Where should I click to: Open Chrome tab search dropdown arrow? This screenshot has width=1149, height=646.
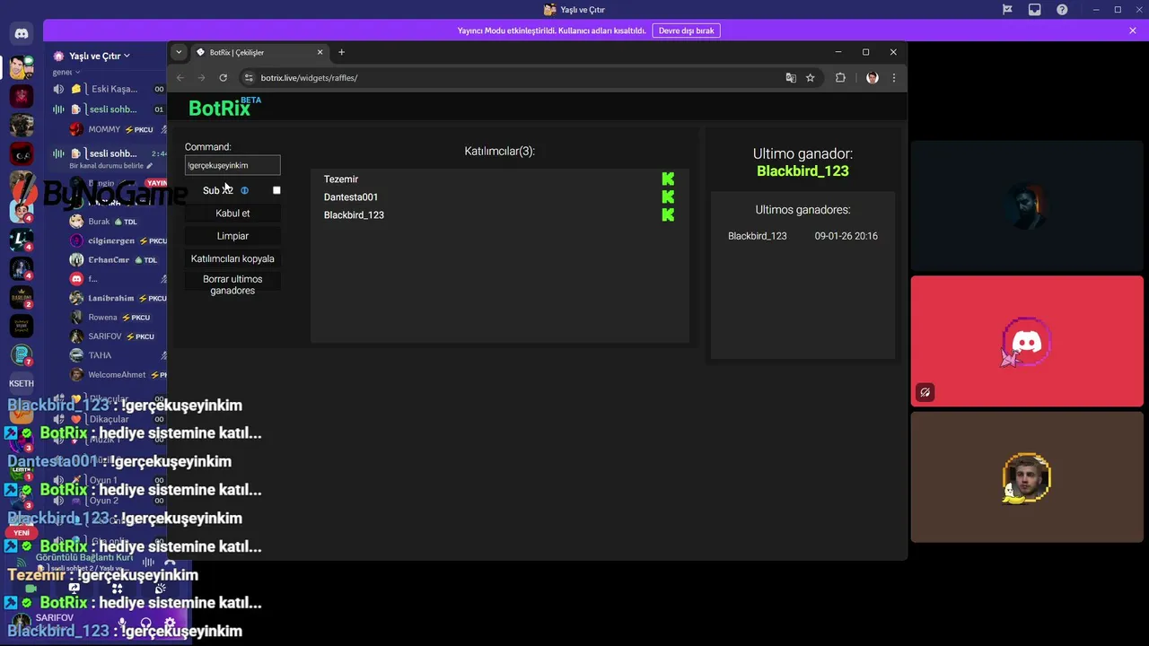point(179,52)
